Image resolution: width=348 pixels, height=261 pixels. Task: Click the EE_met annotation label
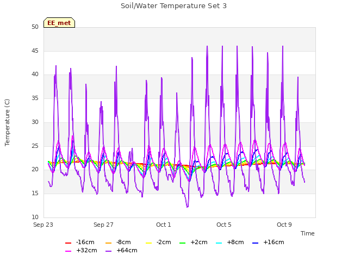[x=59, y=23]
